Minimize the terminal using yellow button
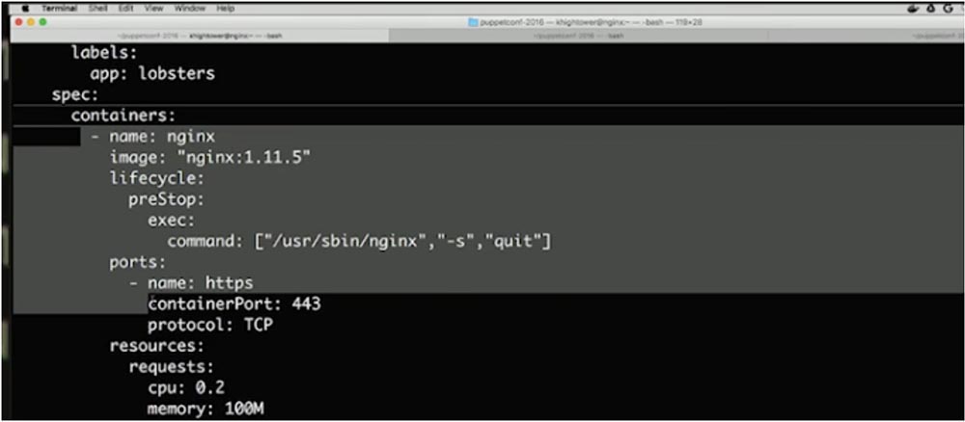Viewport: 965px width, 422px height. tap(31, 22)
